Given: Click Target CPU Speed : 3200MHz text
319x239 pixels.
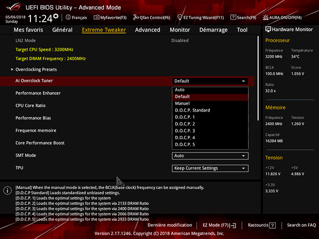Looking at the screenshot, I should point(44,49).
